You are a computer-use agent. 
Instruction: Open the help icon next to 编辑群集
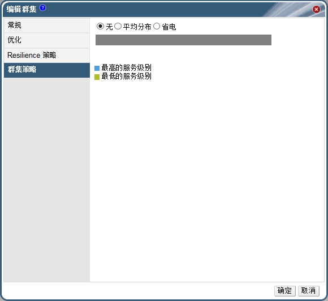tap(42, 8)
